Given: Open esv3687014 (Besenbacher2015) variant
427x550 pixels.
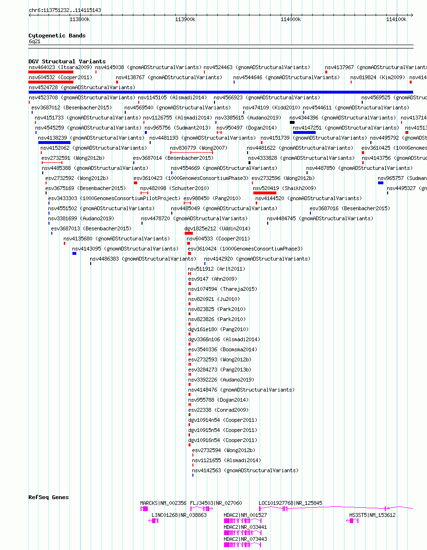Looking at the screenshot, I should coord(173,158).
